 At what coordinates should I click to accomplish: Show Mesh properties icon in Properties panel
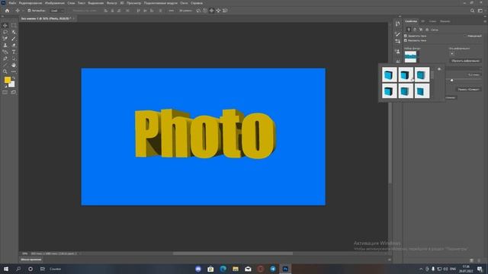pos(409,30)
